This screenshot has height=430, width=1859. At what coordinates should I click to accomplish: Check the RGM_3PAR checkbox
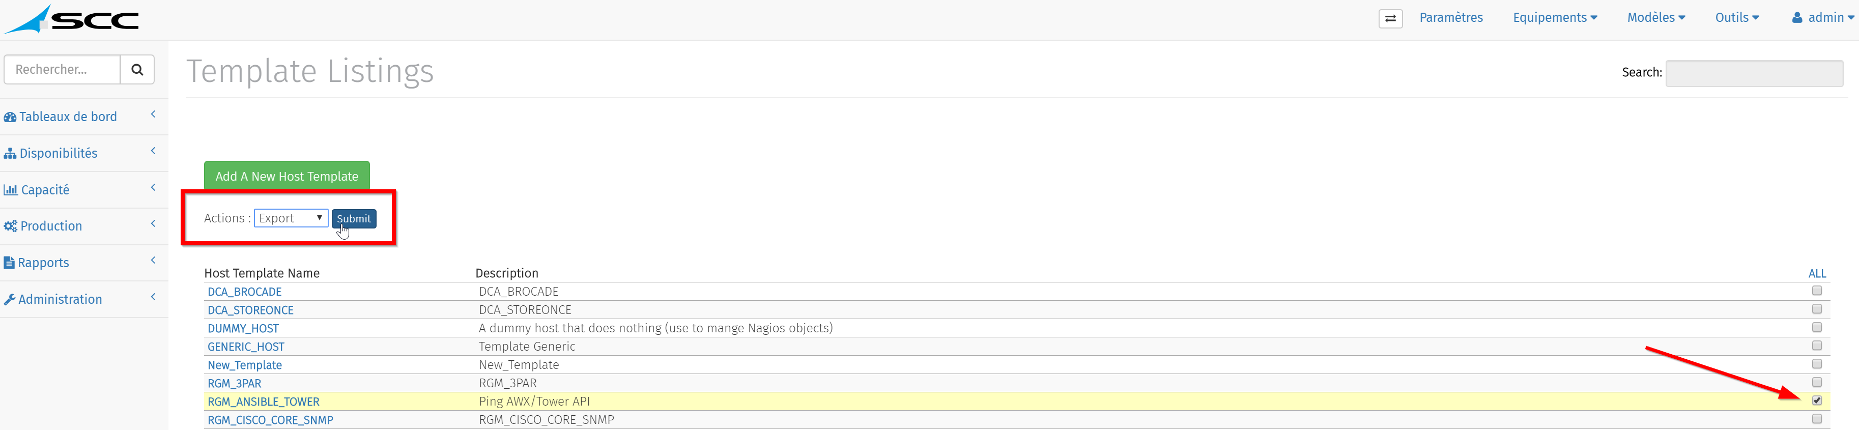click(1816, 382)
